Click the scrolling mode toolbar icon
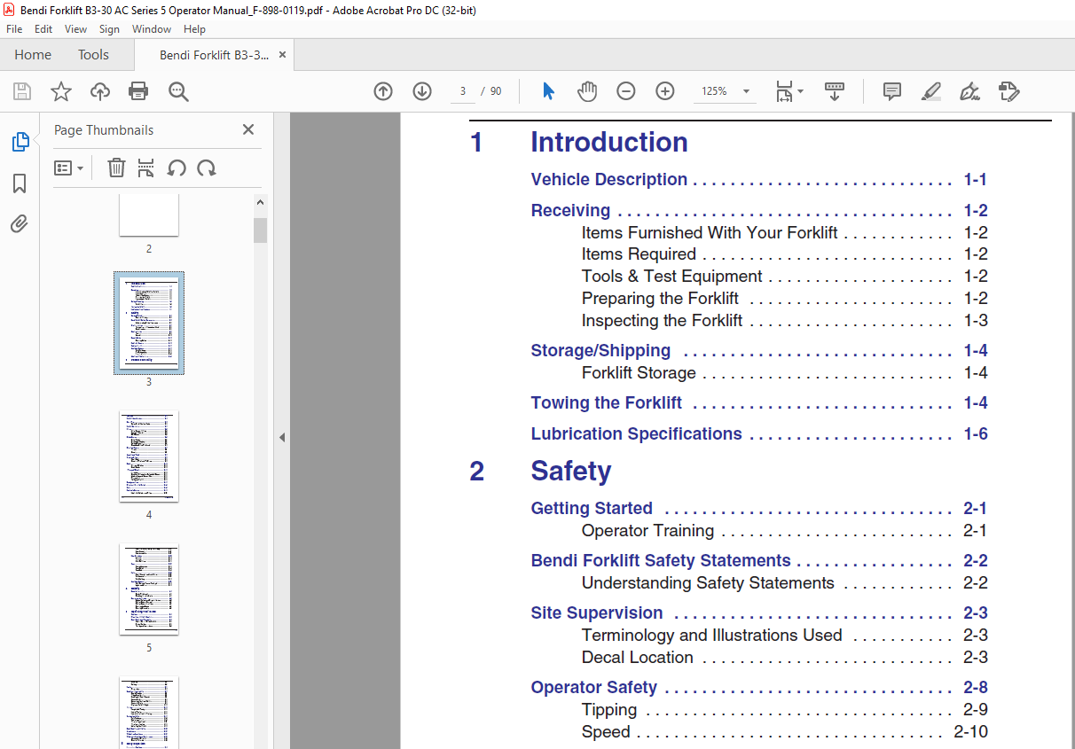1075x749 pixels. 835,91
